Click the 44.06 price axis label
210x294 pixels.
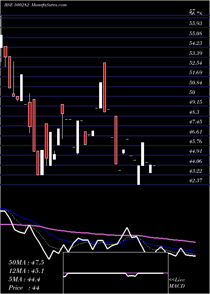196,161
